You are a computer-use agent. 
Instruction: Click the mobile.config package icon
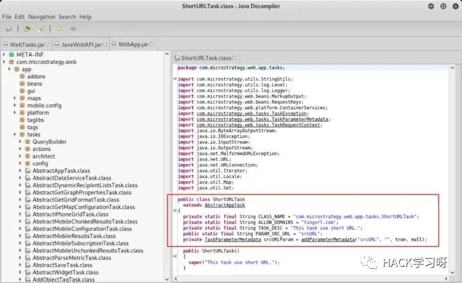click(x=22, y=106)
